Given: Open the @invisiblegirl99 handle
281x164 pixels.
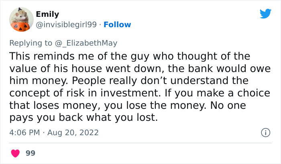Looking at the screenshot, I should tap(66, 24).
